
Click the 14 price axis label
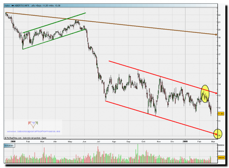click(x=219, y=84)
